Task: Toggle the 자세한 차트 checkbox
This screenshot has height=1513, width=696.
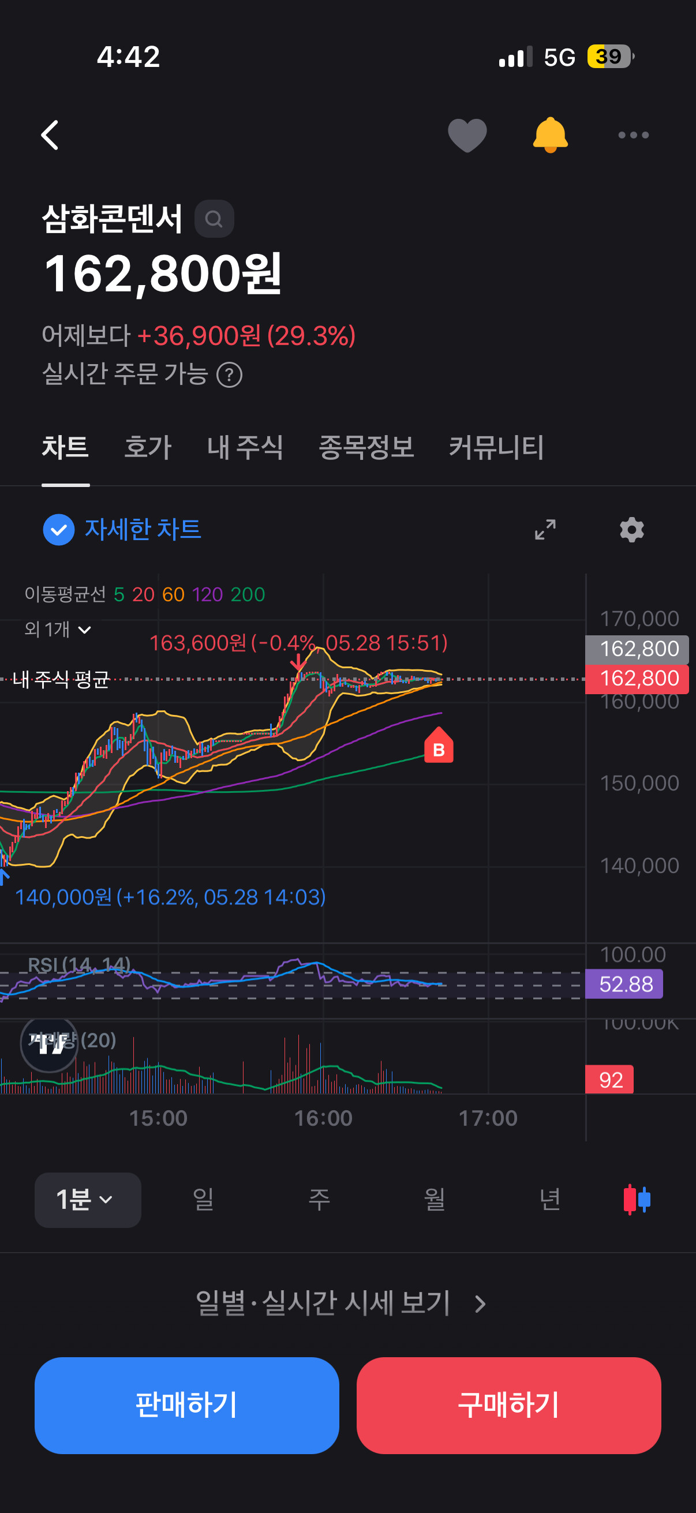Action: tap(59, 530)
